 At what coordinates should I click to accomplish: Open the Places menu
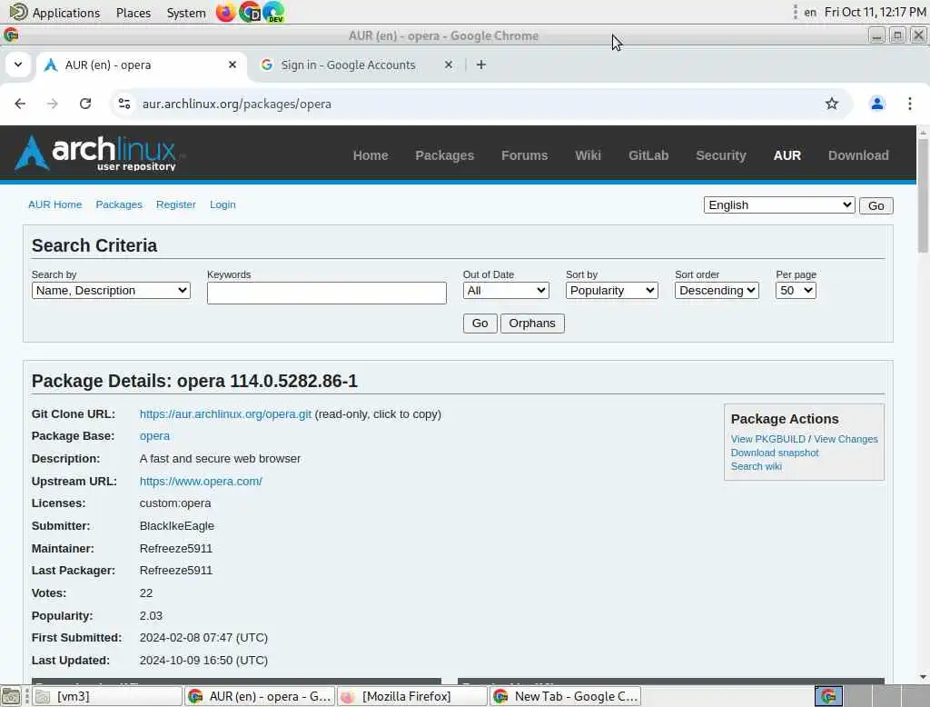click(x=134, y=13)
